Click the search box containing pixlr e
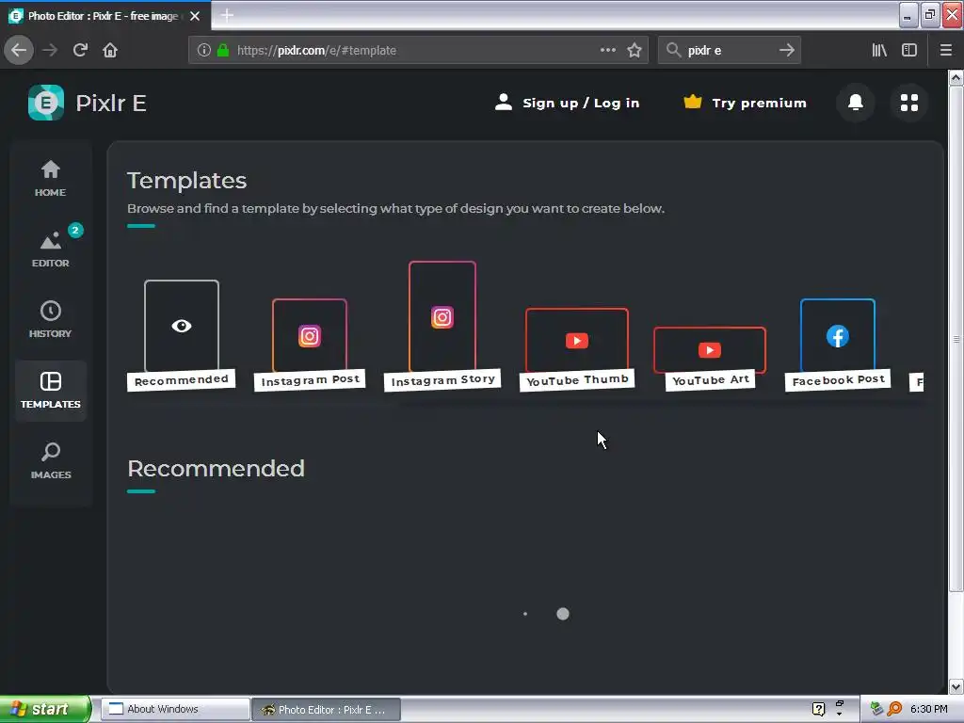This screenshot has width=964, height=723. pos(729,50)
